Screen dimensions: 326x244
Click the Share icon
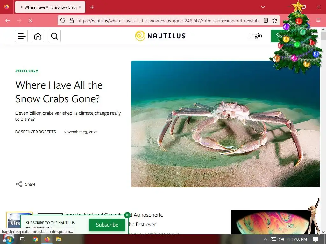point(19,184)
